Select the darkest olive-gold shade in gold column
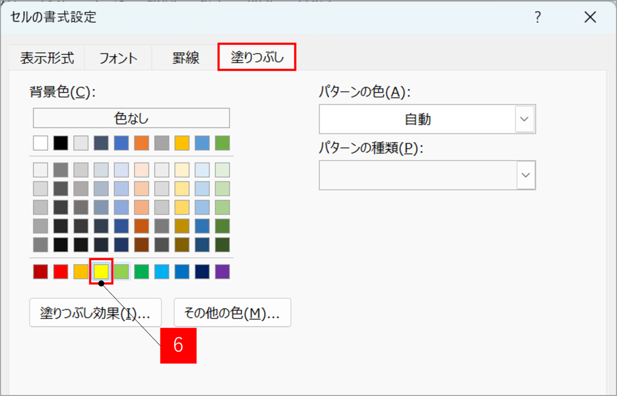The width and height of the screenshot is (617, 396). point(182,245)
